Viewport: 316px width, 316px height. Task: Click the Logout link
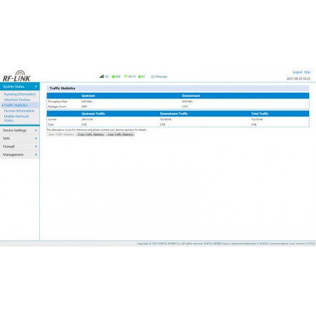(x=298, y=72)
